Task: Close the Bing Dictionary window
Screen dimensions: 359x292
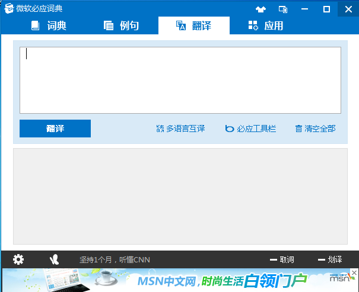Action: pos(348,9)
